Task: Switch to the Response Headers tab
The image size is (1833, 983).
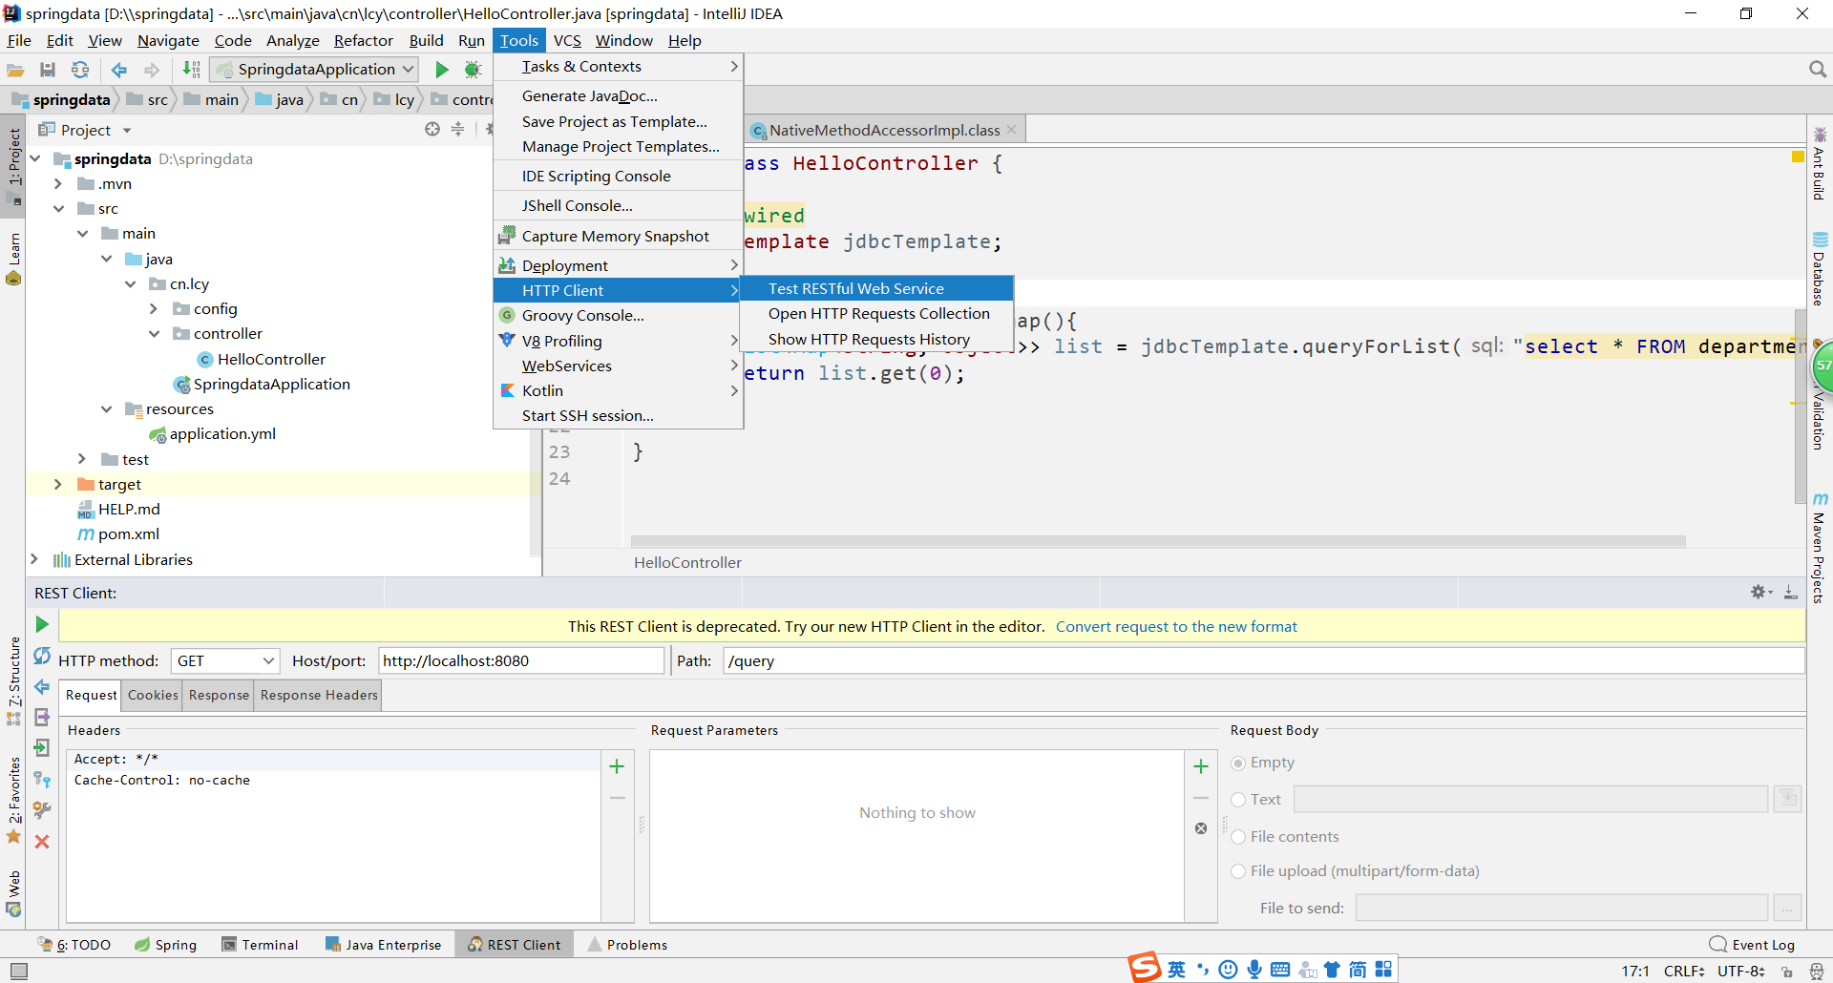Action: point(319,695)
